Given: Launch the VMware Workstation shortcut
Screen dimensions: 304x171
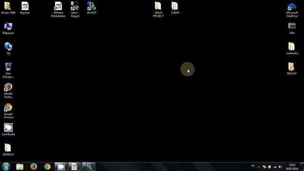Looking at the screenshot, I should (x=58, y=9).
